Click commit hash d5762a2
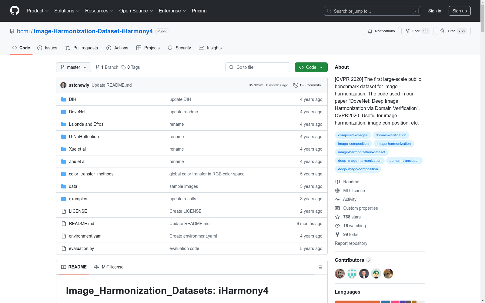Image resolution: width=485 pixels, height=303 pixels. [256, 85]
